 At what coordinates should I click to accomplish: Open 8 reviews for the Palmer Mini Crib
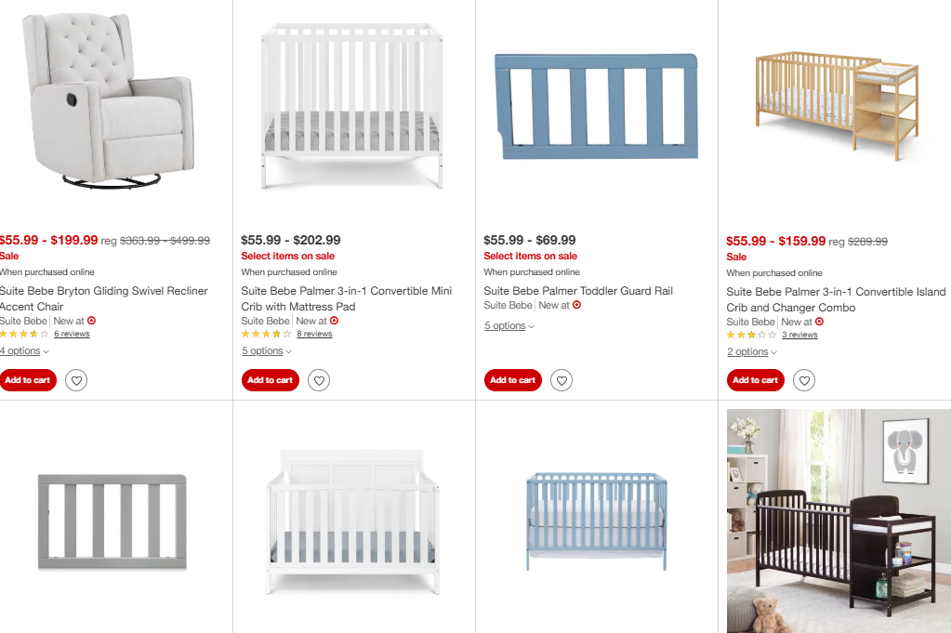tap(314, 334)
